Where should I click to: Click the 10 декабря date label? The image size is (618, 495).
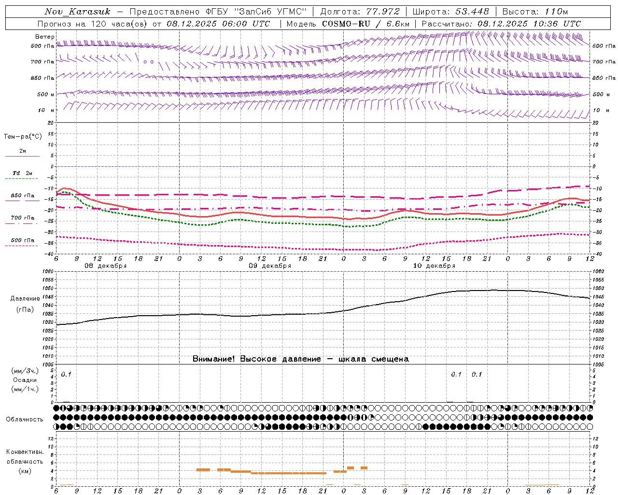pyautogui.click(x=434, y=266)
